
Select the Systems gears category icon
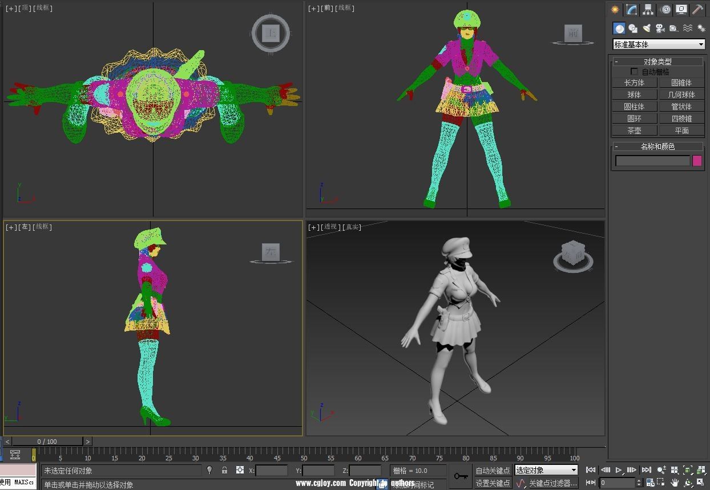point(701,28)
